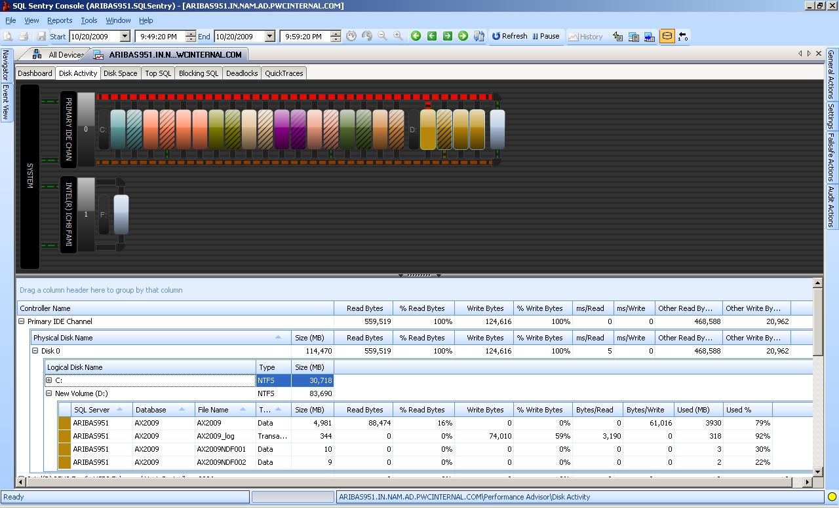Collapse the Primary IDE Channel row
This screenshot has width=839, height=508.
[22, 321]
